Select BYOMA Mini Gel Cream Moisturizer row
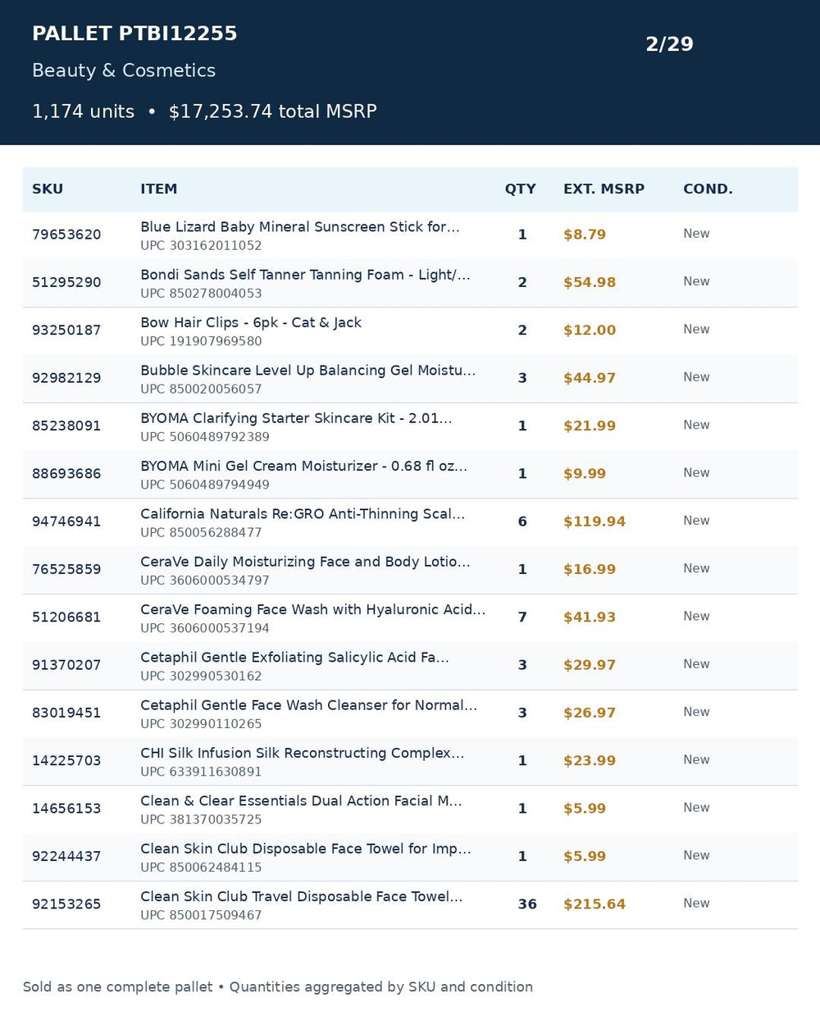Screen dimensions: 820x1025 [x=410, y=475]
